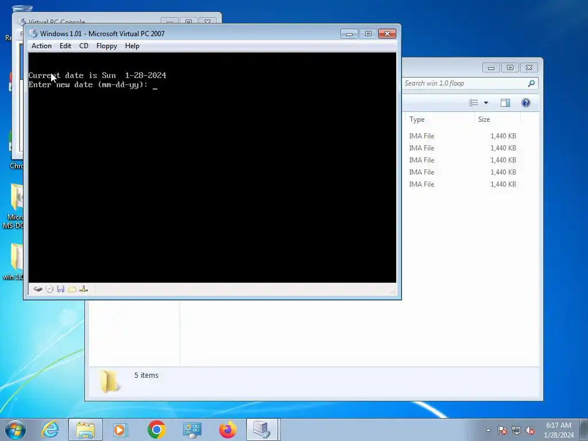Sort by the Type column header
Viewport: 588px width, 441px height.
pyautogui.click(x=440, y=119)
